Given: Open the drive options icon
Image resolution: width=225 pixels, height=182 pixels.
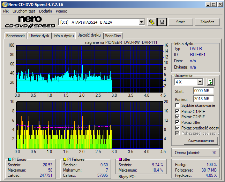Looking at the screenshot, I should pyautogui.click(x=152, y=22).
